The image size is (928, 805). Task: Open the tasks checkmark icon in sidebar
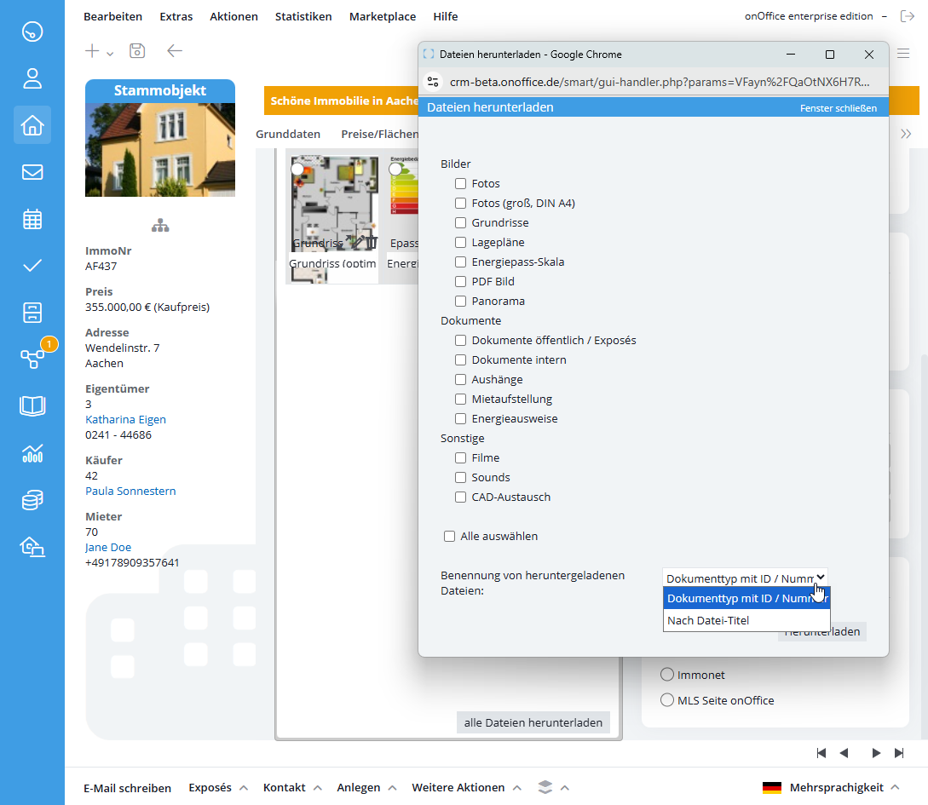[32, 266]
